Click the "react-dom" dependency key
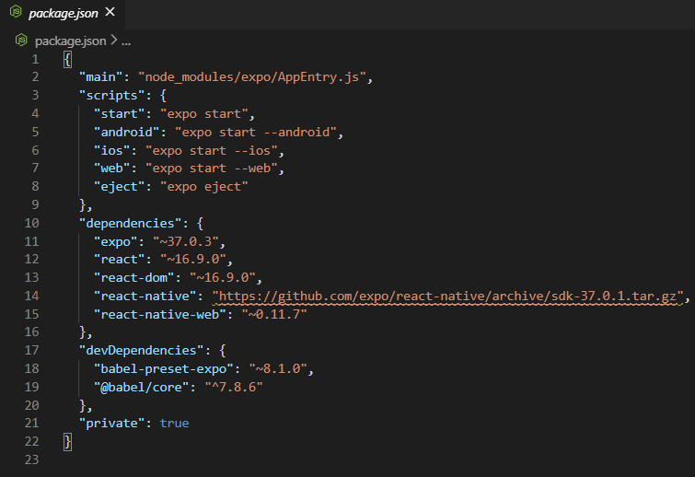 133,277
